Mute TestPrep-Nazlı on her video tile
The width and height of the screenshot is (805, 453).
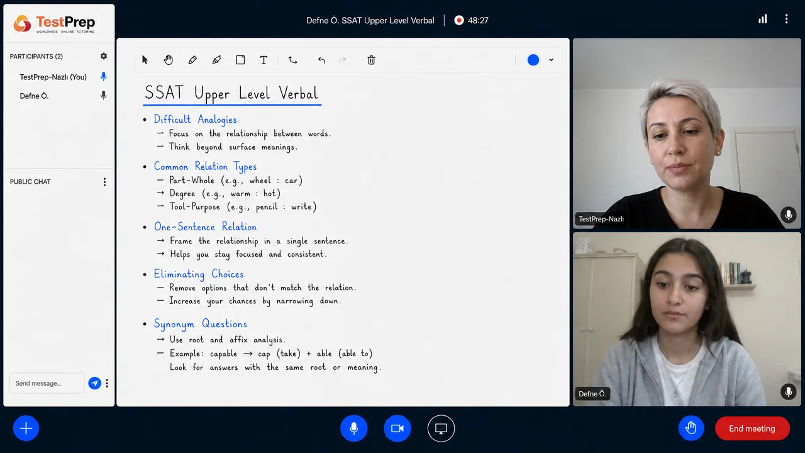click(788, 215)
